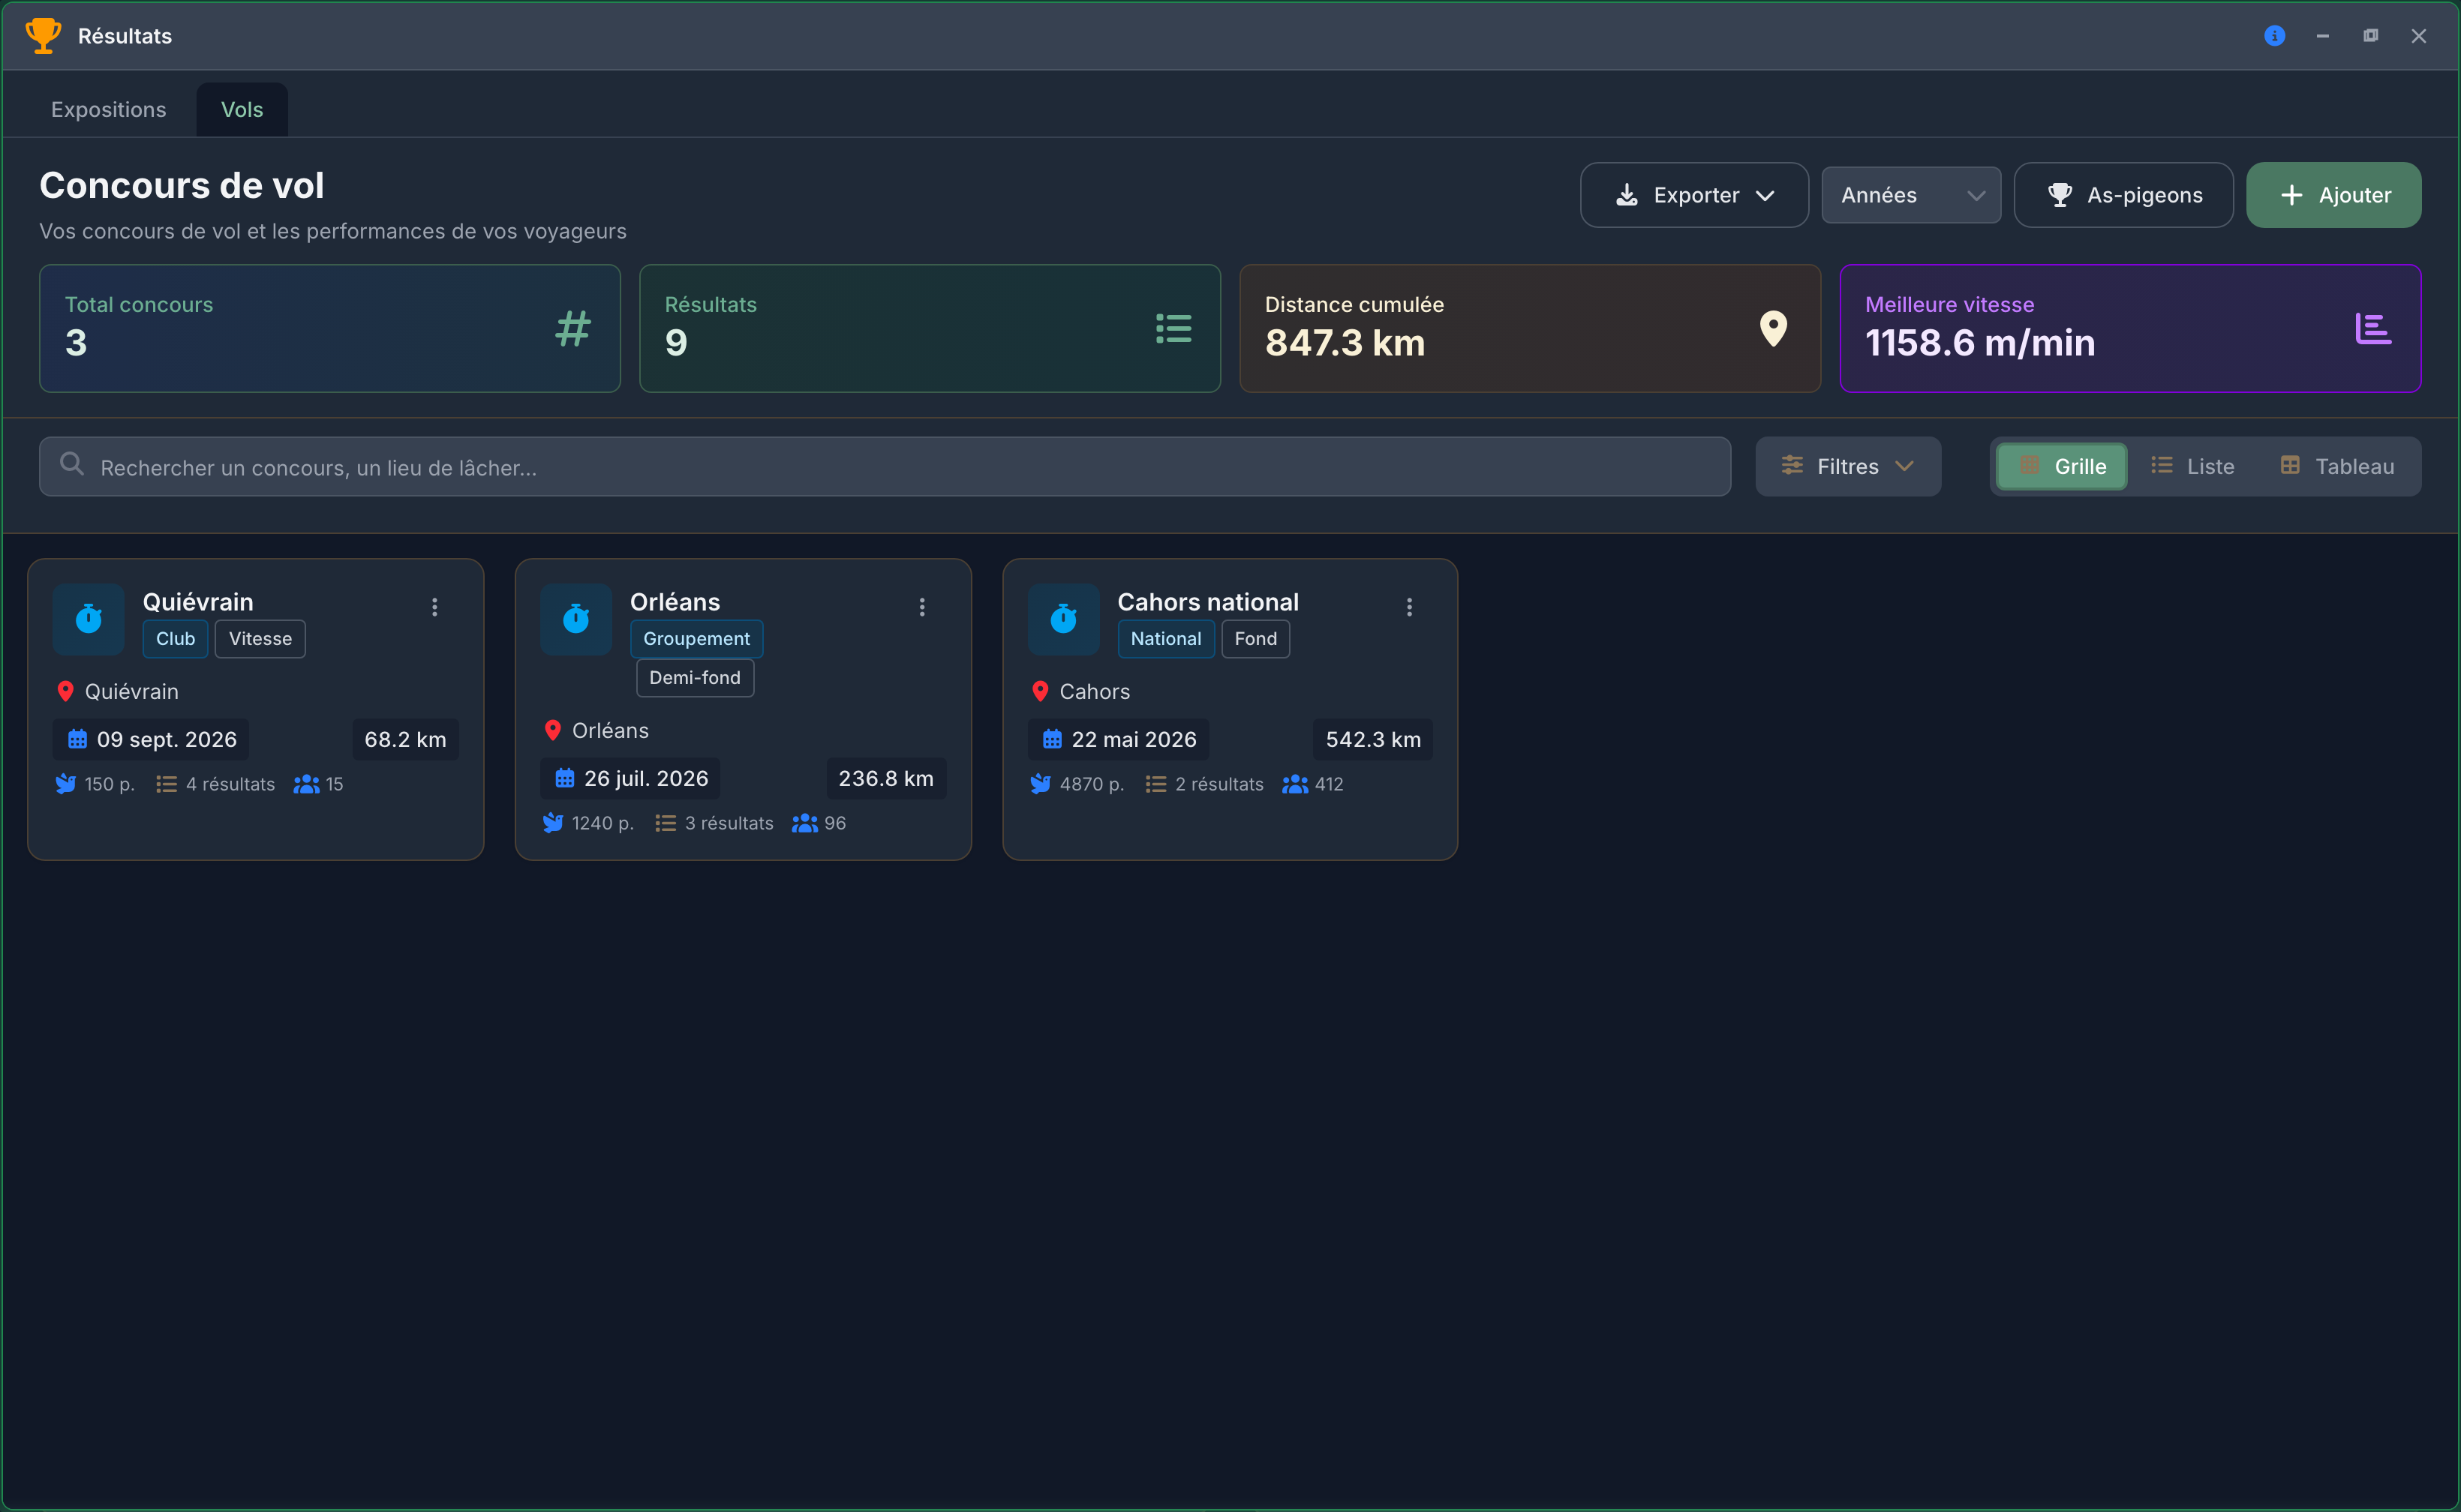Click the map pin in Distance cumulée

[x=1774, y=328]
